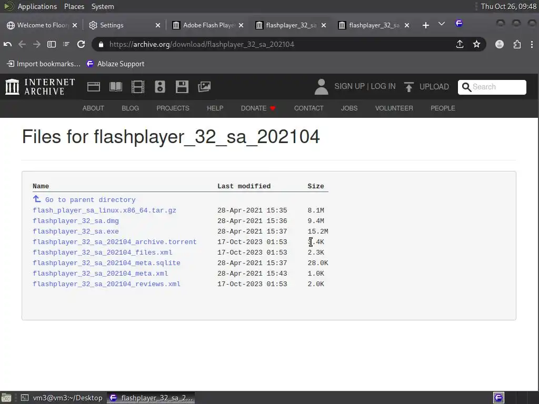The image size is (539, 404).
Task: Open PEOPLE in navigation bar
Action: 443,108
